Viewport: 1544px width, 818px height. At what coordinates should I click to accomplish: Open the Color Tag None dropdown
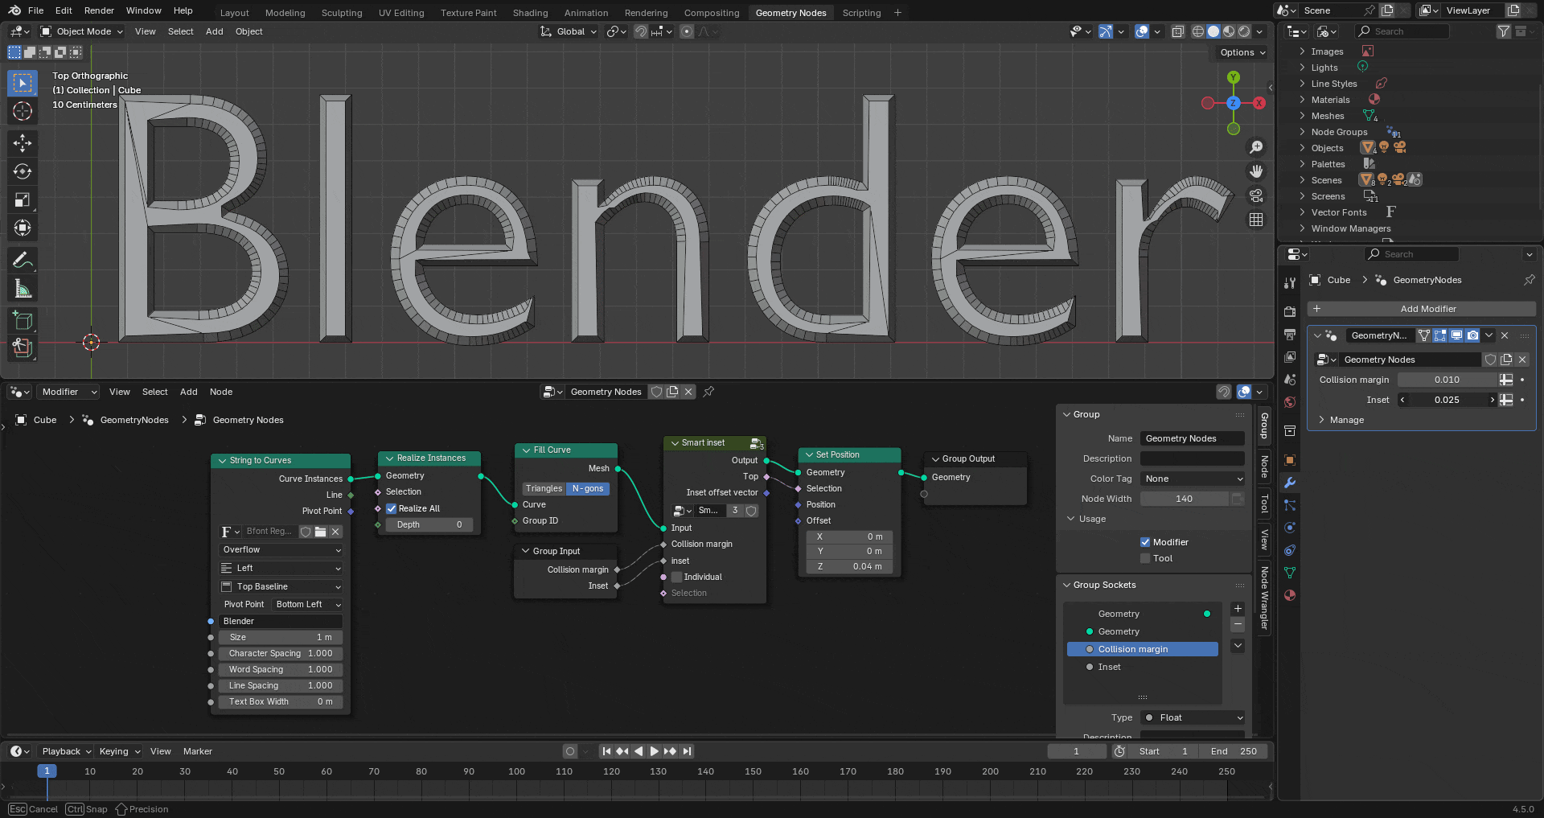point(1193,479)
